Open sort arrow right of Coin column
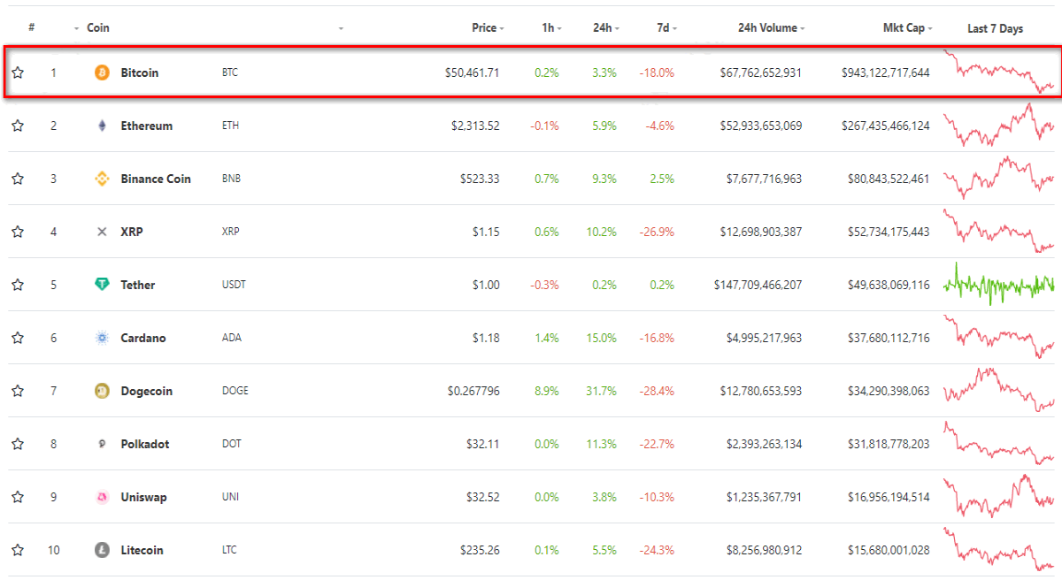1062x580 pixels. (341, 29)
